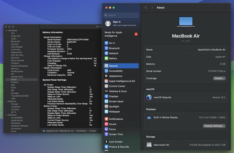Click the macOS Sequoia logo icon

pyautogui.click(x=149, y=97)
